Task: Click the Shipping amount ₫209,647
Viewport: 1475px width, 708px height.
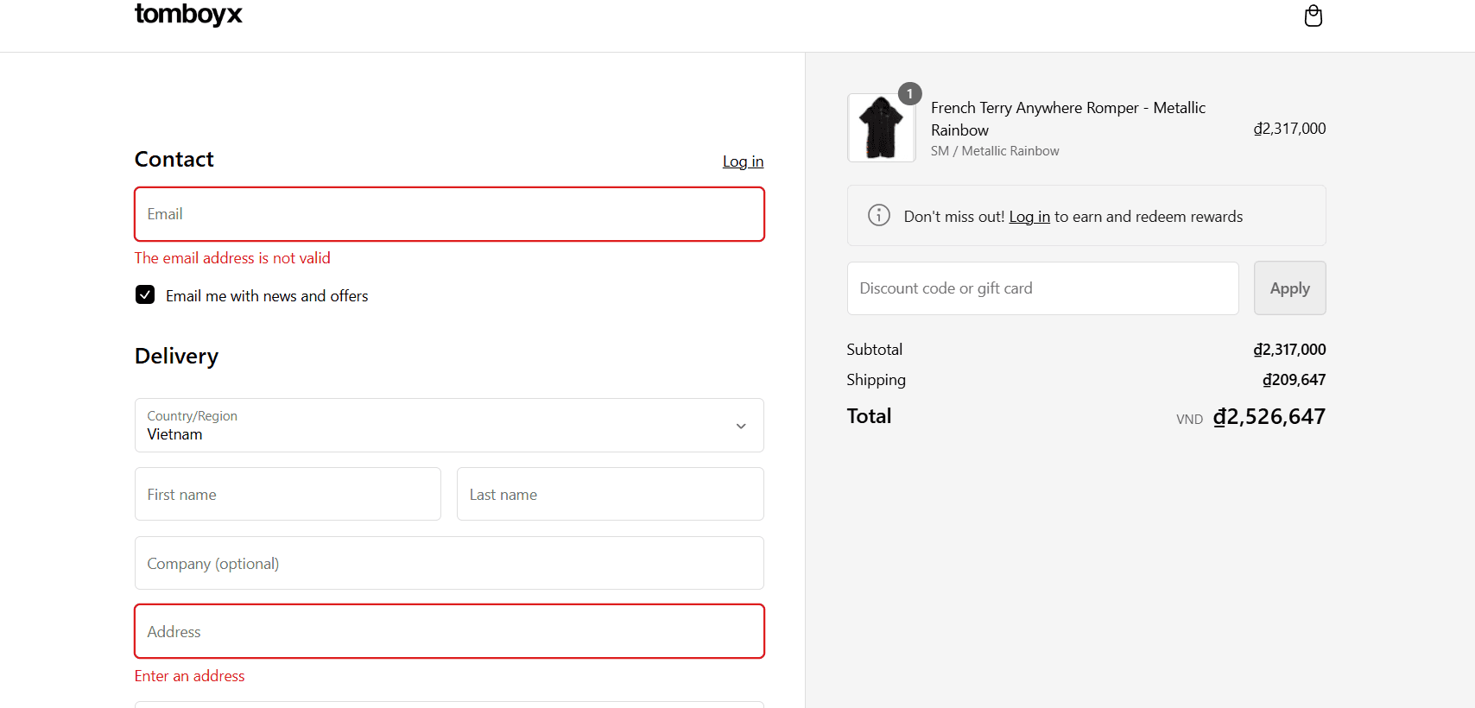Action: click(1294, 380)
